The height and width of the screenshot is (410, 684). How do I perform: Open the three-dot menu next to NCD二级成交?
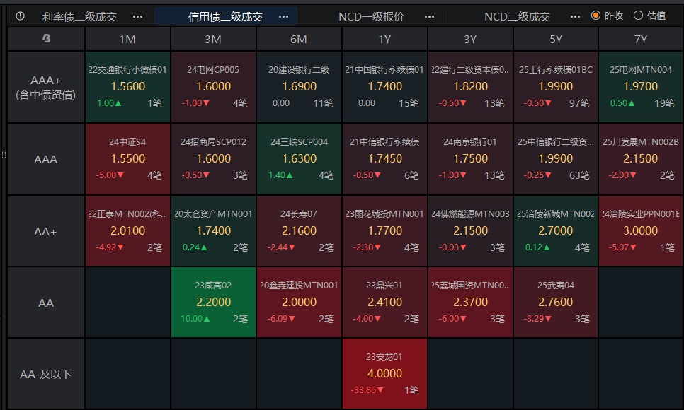pyautogui.click(x=576, y=16)
